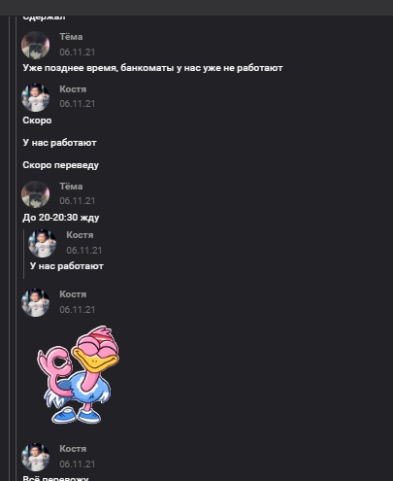The width and height of the screenshot is (393, 481).
Task: Click Костя's name above the ostrich sticker
Action: 73,294
